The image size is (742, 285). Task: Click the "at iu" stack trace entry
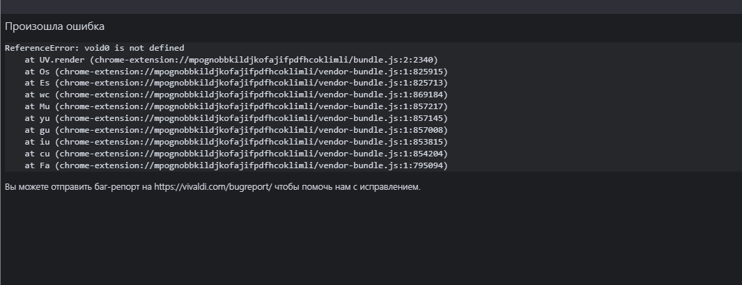(x=236, y=142)
